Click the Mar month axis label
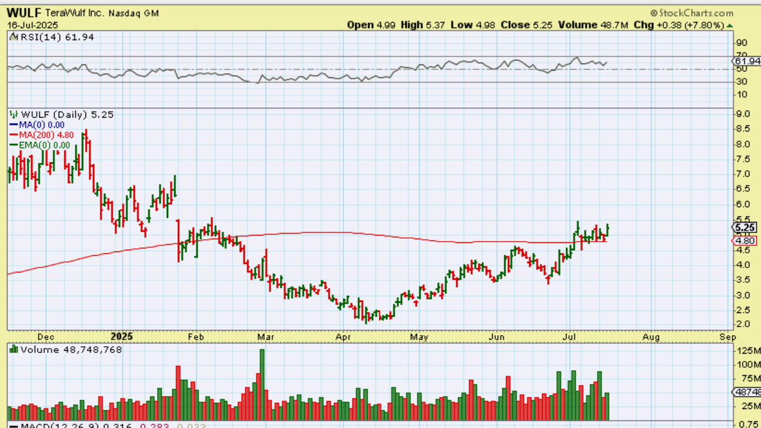This screenshot has width=761, height=428. pos(265,337)
